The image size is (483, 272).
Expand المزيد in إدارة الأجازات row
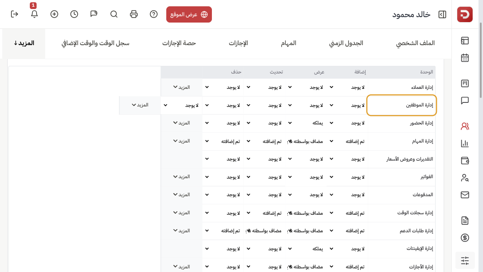click(x=182, y=267)
